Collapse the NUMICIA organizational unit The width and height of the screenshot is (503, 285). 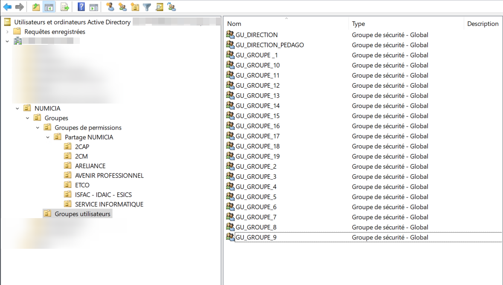[x=17, y=108]
